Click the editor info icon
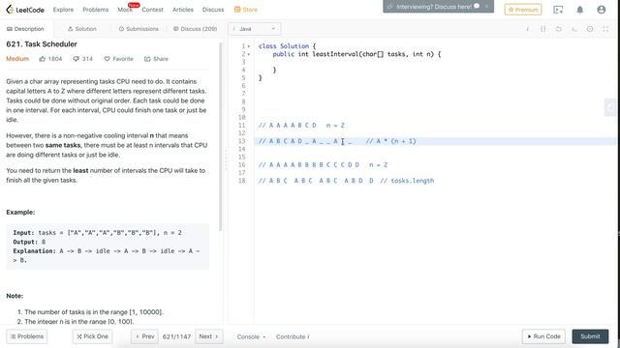Image resolution: width=620 pixels, height=348 pixels. click(x=527, y=29)
